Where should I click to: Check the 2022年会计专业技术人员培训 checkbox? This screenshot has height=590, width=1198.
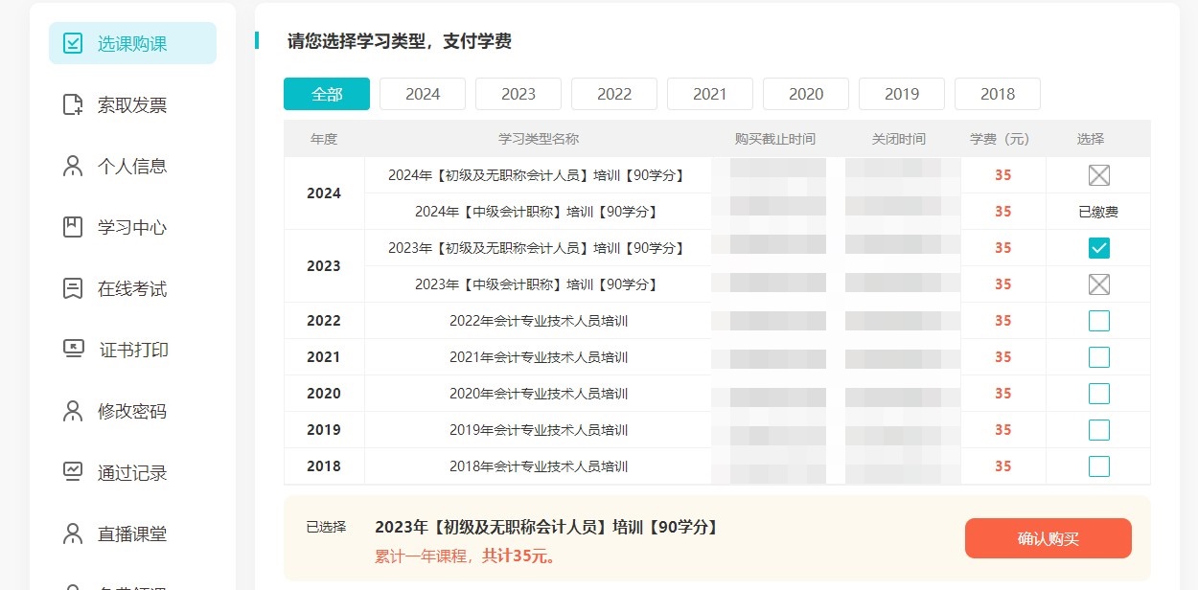(1099, 321)
